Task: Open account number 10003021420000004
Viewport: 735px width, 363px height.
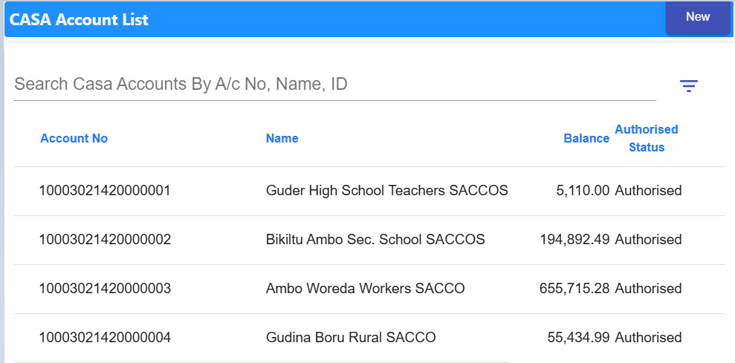Action: coord(105,338)
